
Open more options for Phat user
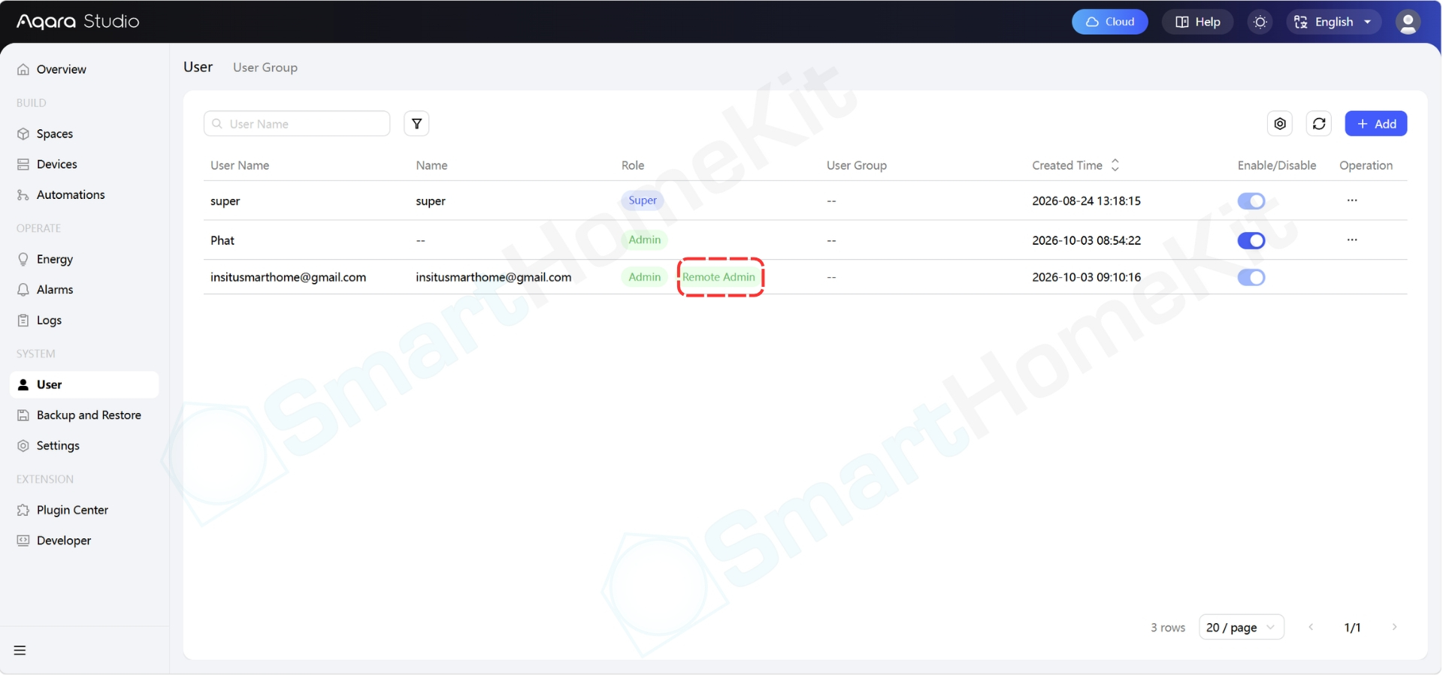click(x=1352, y=240)
